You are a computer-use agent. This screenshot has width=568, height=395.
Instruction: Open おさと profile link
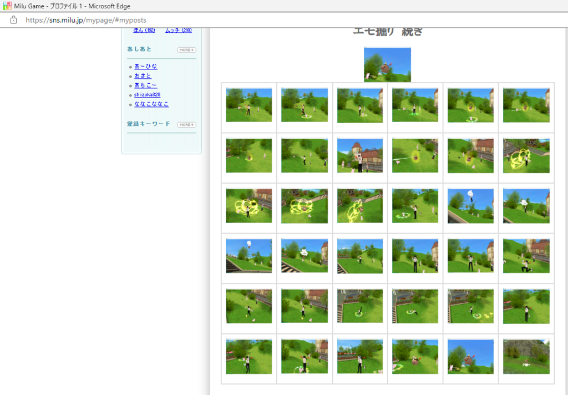143,76
